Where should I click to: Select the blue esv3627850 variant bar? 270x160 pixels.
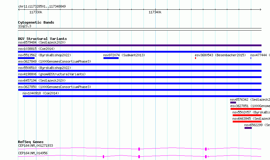[140, 90]
